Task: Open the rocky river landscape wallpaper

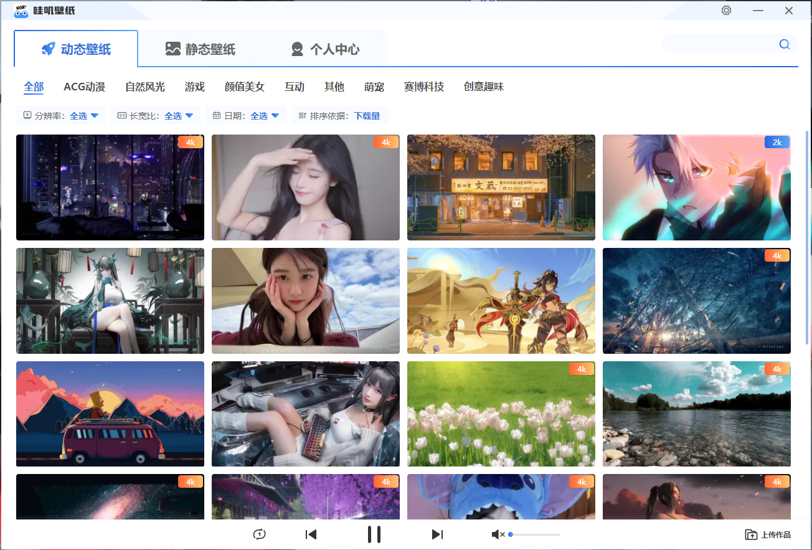Action: point(697,414)
